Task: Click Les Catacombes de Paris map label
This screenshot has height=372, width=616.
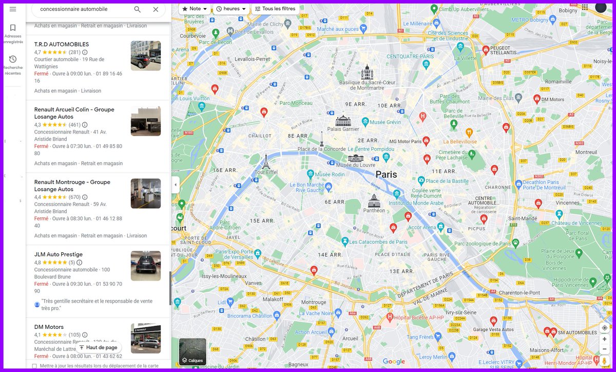Action: tap(379, 242)
